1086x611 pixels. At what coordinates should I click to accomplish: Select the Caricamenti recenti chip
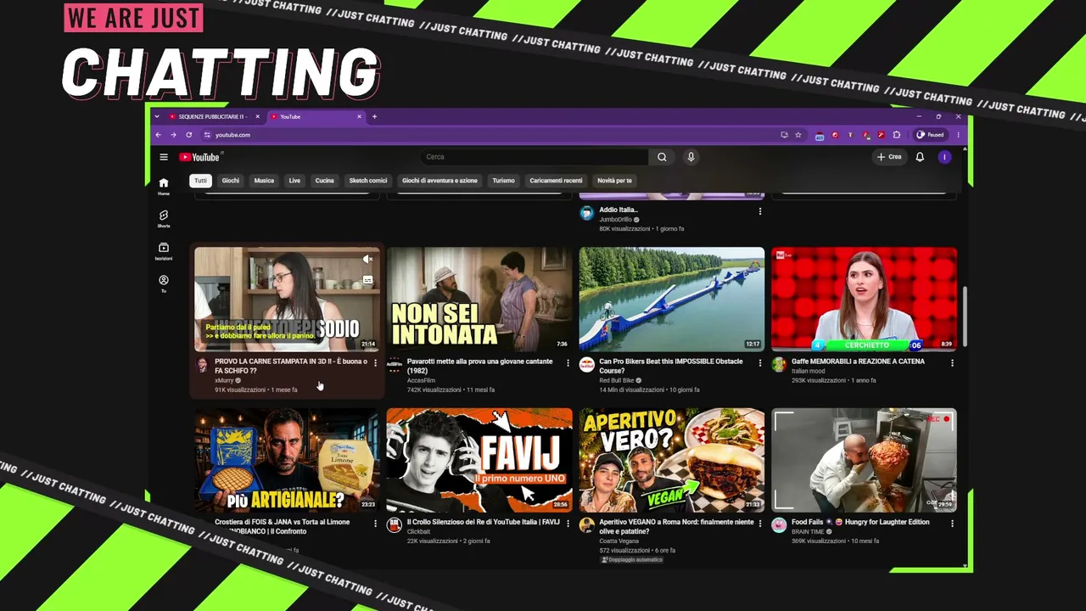556,181
